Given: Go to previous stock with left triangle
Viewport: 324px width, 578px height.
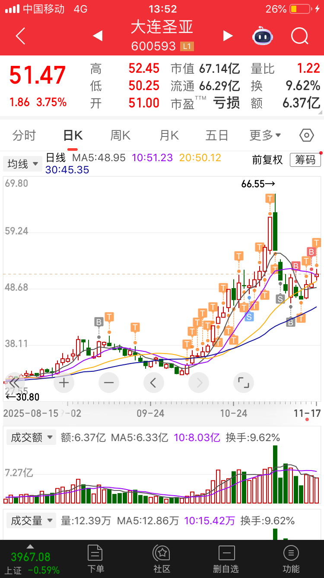Looking at the screenshot, I should [98, 36].
